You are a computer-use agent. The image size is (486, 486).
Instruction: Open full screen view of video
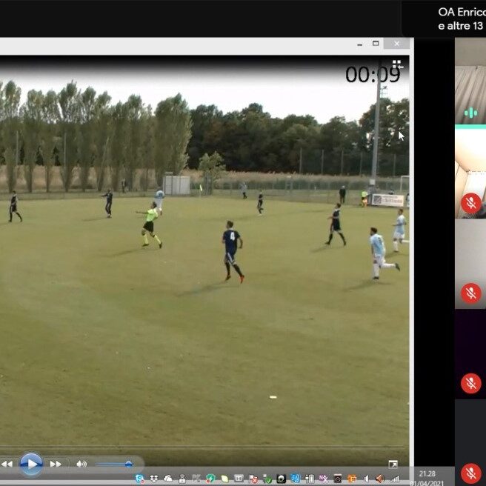coord(393,465)
